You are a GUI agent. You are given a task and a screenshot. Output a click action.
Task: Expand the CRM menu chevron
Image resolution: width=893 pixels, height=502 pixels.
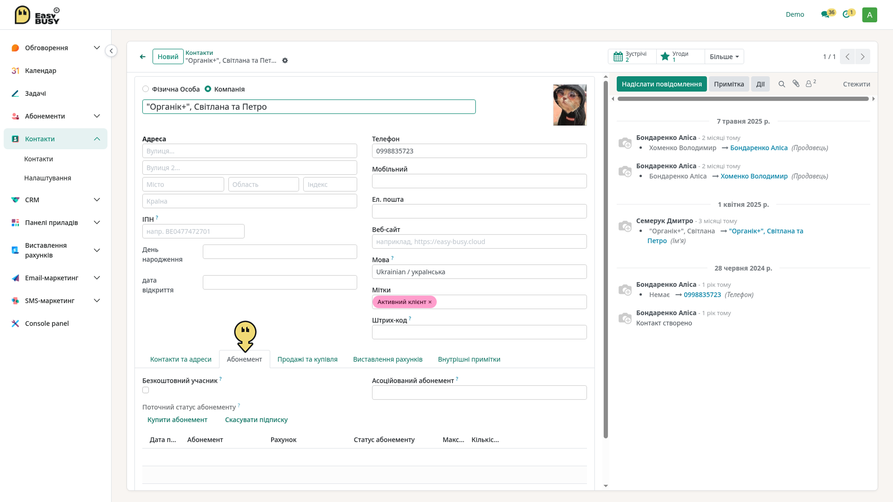[x=97, y=200]
